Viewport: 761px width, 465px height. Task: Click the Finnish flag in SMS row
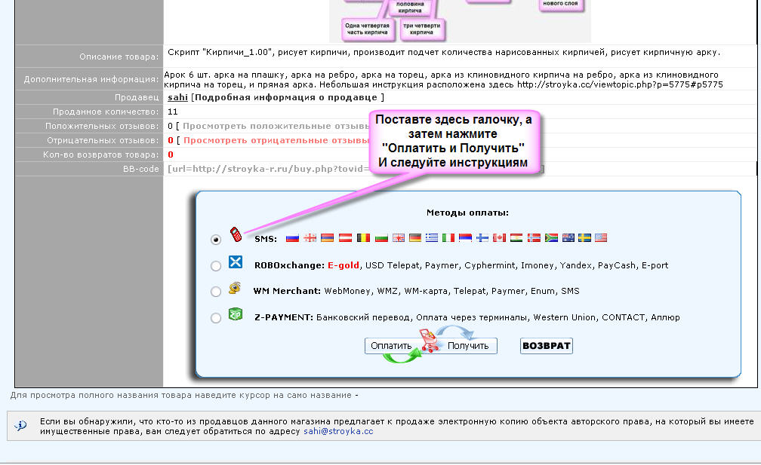(482, 239)
